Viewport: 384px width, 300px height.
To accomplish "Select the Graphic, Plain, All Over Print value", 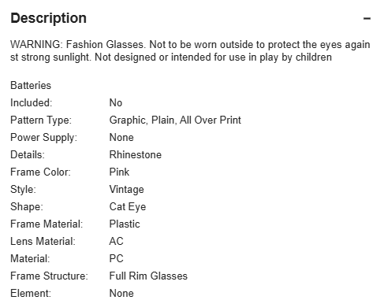I will [x=175, y=120].
